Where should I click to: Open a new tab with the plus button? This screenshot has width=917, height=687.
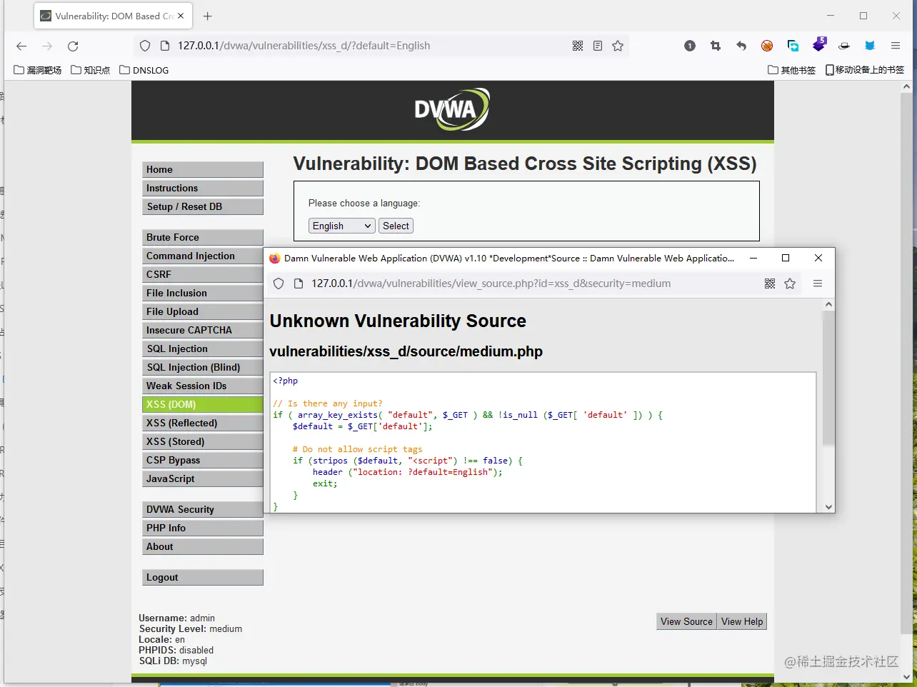coord(207,16)
